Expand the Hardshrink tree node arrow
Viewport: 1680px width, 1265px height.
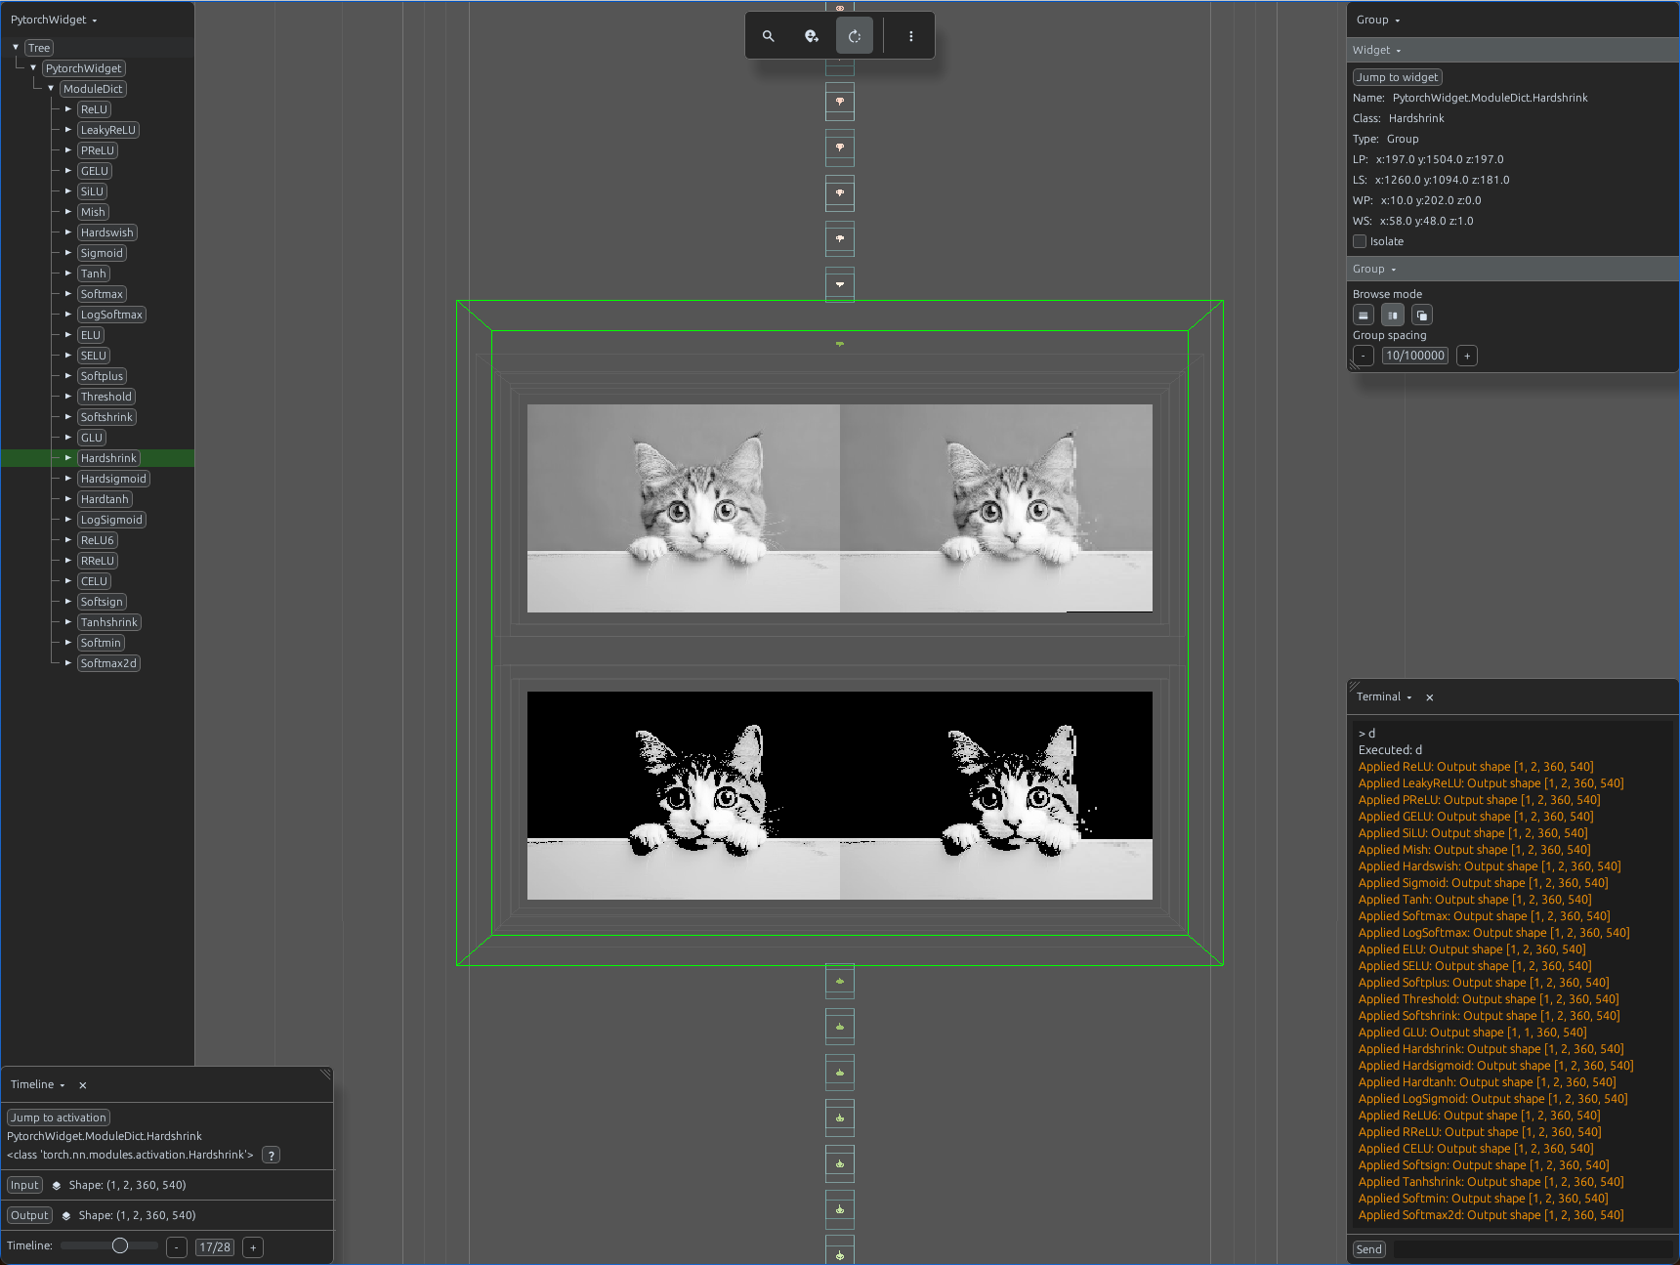click(68, 458)
